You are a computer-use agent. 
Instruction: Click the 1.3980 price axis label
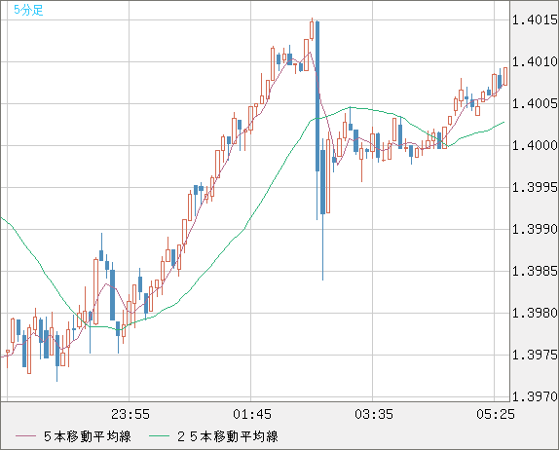535,313
